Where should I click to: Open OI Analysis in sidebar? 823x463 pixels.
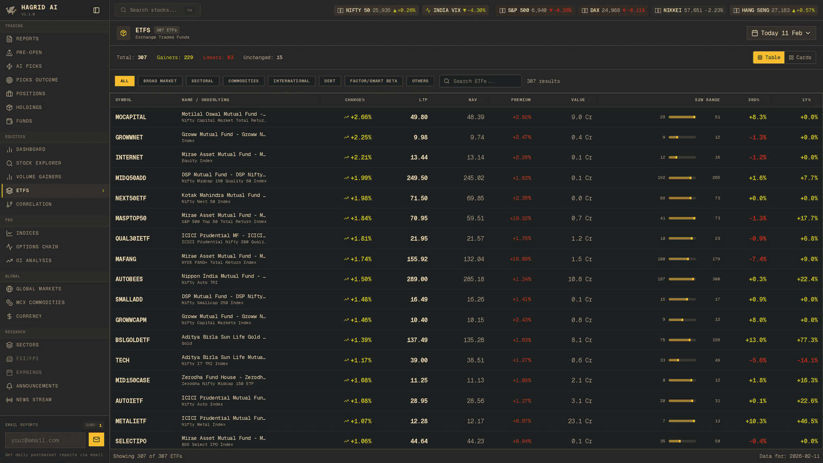[x=55, y=261]
